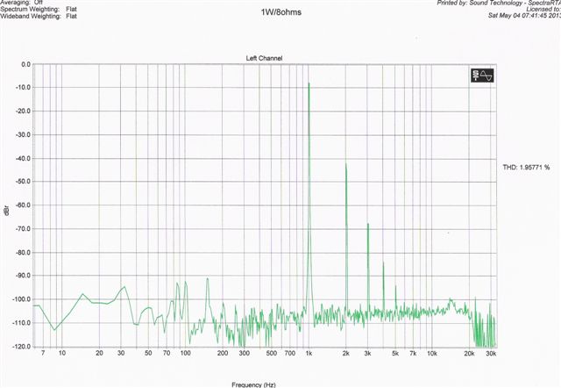Click the Left Channel chart title
The image size is (561, 388).
[x=264, y=58]
